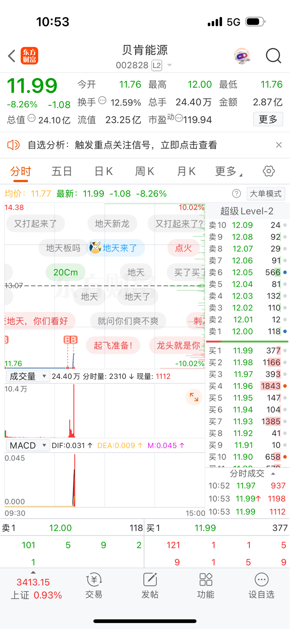The image size is (290, 629).
Task: Switch to the 分时 tab
Action: click(x=21, y=172)
